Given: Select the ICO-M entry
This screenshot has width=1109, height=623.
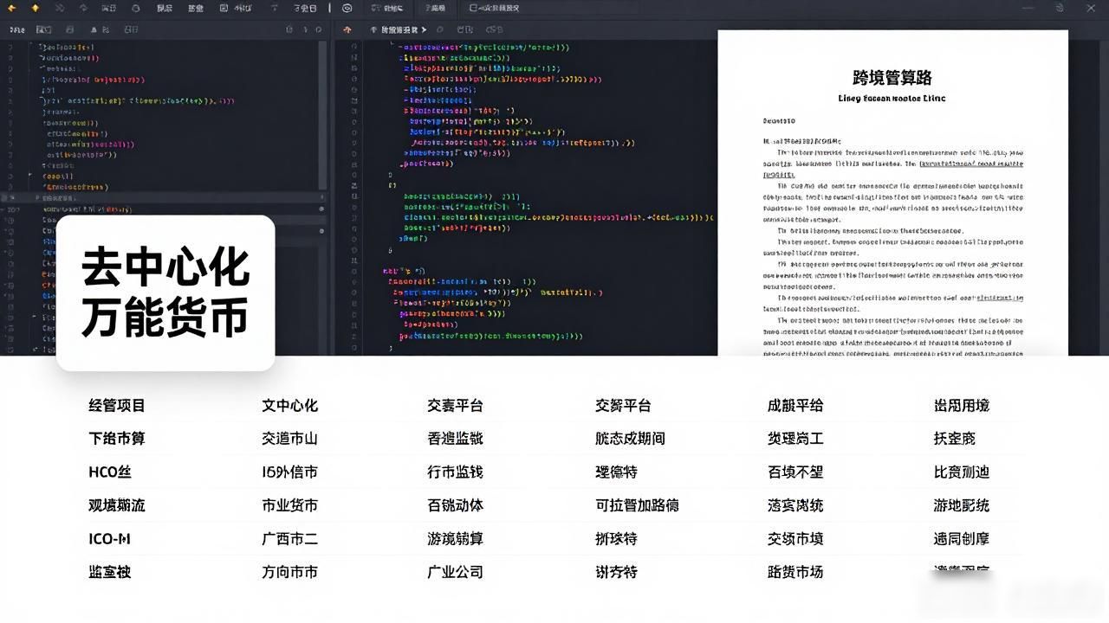Looking at the screenshot, I should [109, 538].
